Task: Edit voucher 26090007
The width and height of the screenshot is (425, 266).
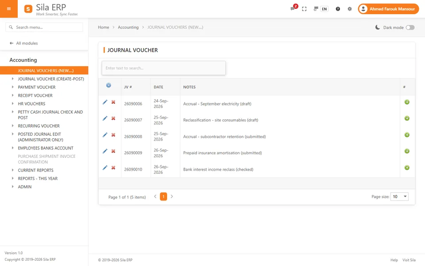Action: click(x=105, y=118)
